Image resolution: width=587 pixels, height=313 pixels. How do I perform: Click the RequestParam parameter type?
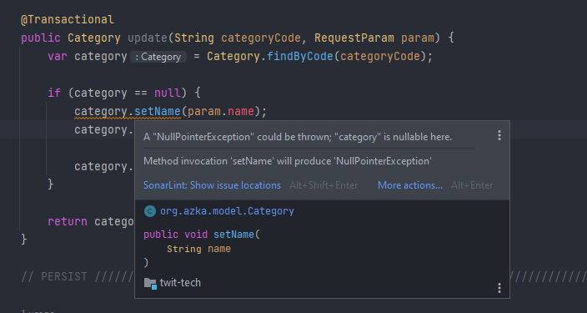[354, 38]
